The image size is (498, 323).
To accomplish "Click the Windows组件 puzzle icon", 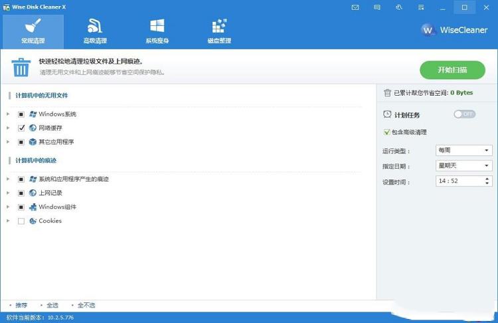I will coord(33,207).
